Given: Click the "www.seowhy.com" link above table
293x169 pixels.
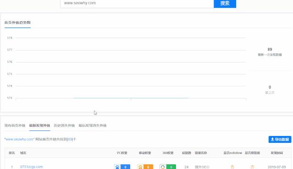Looking at the screenshot, I should (19, 139).
